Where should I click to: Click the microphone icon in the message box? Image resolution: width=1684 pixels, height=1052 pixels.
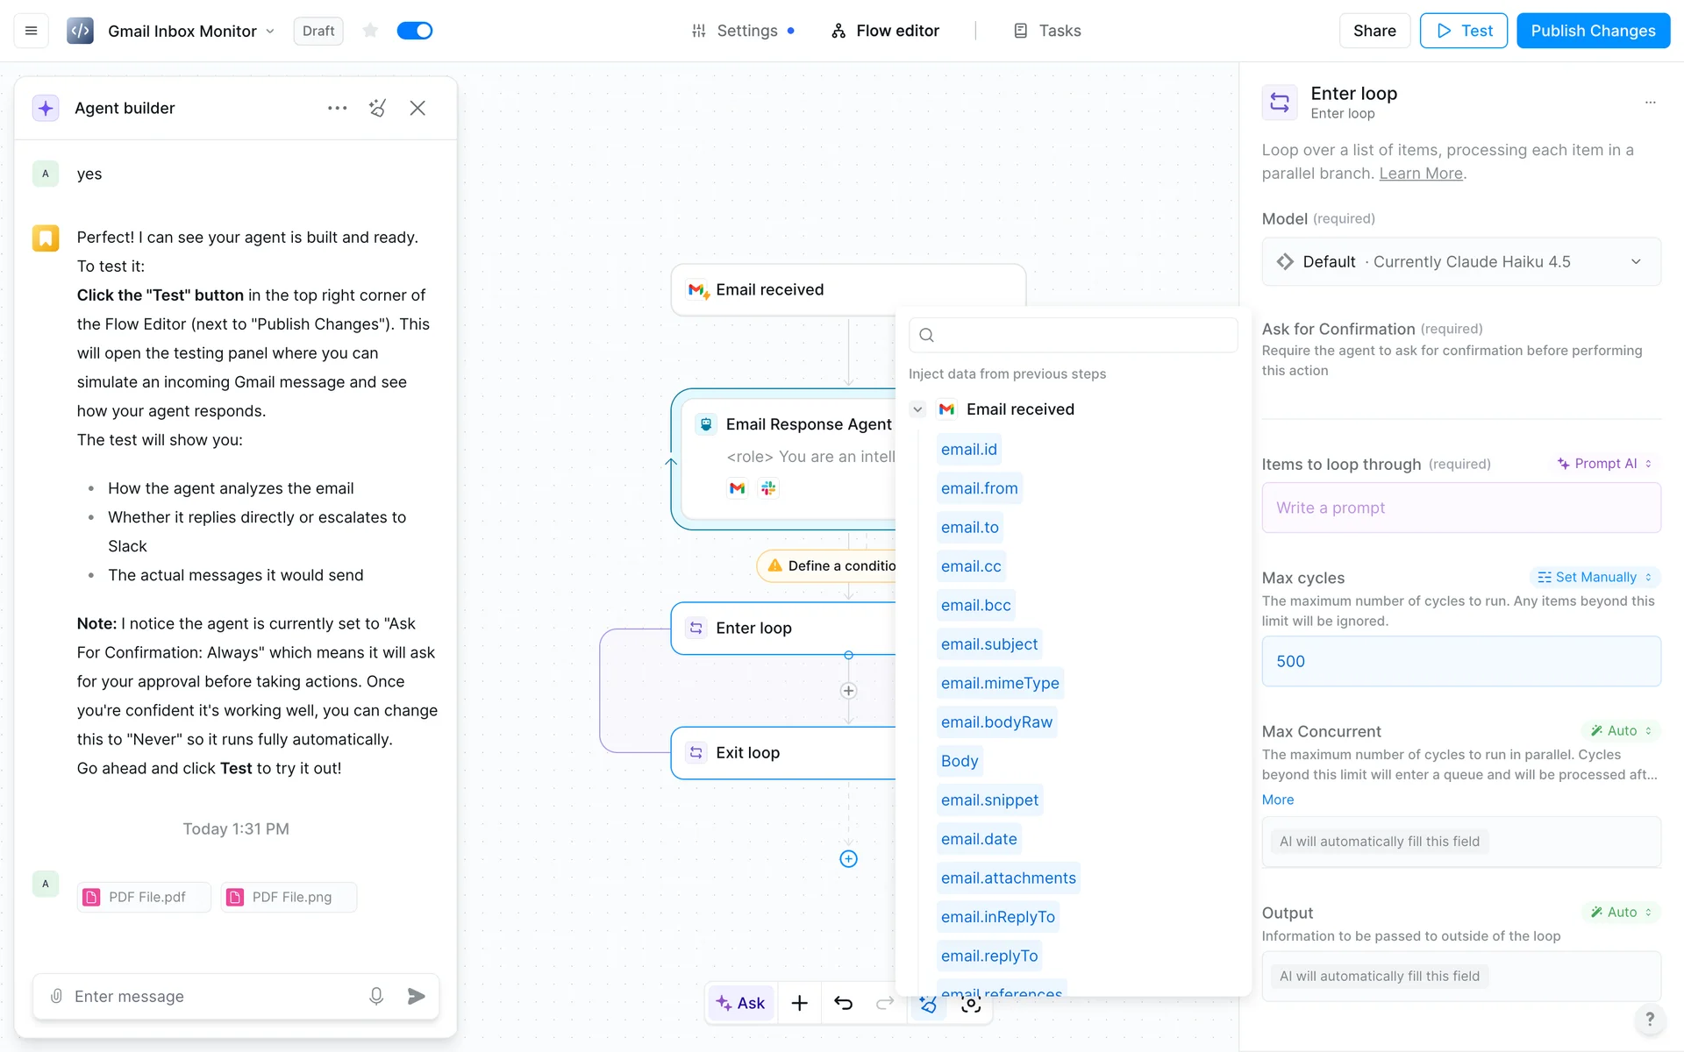pos(375,996)
